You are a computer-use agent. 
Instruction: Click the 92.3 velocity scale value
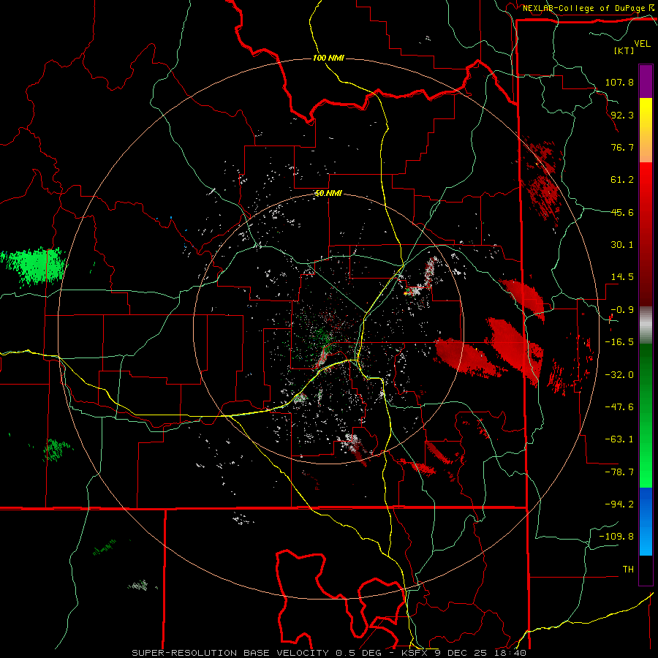click(622, 115)
